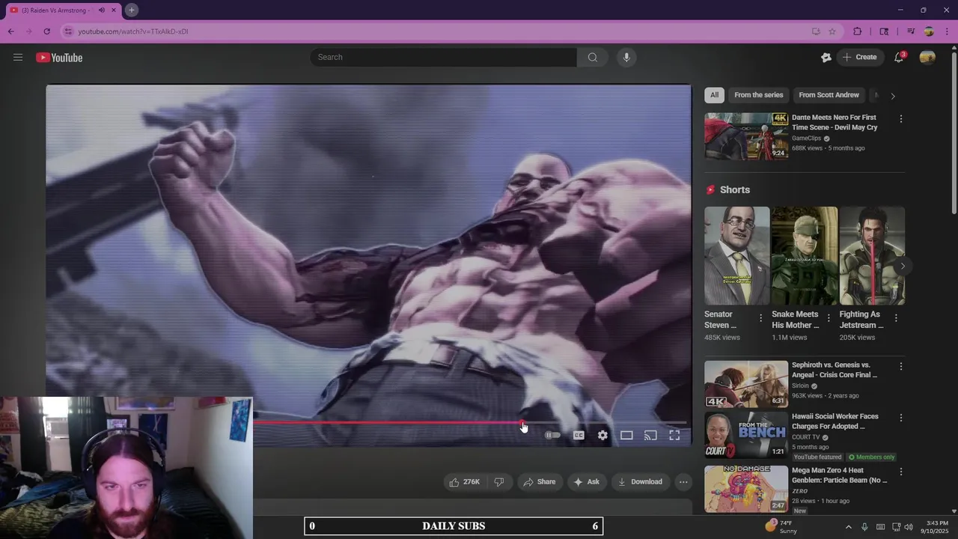
Task: Click the address bar URL
Action: click(x=133, y=31)
